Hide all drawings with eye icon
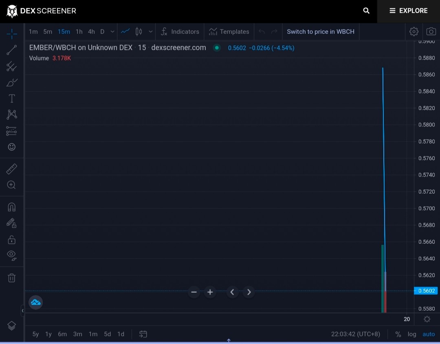 click(12, 255)
